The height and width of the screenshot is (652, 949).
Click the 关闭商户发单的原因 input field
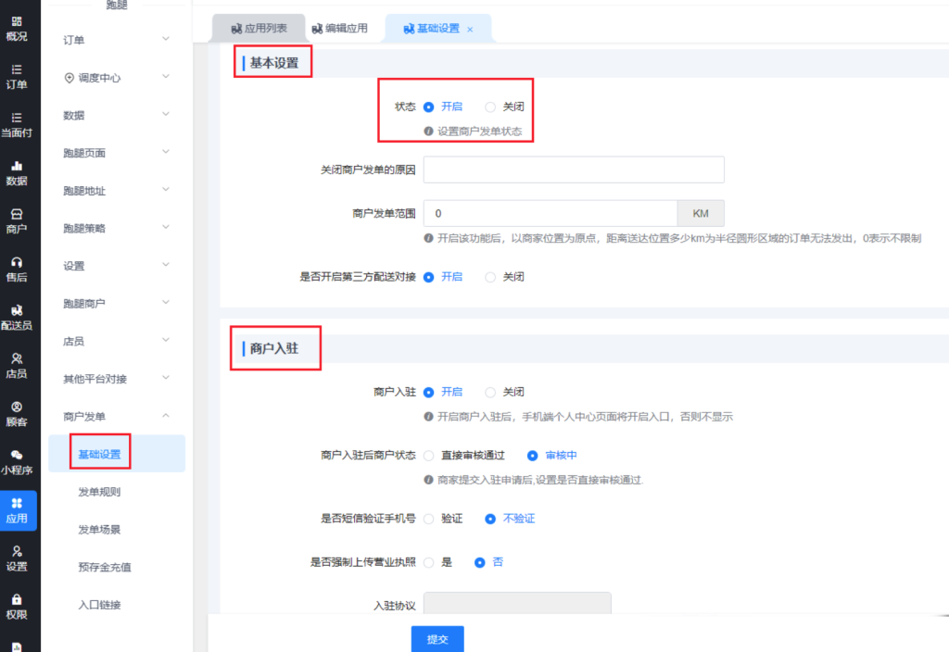coord(573,170)
